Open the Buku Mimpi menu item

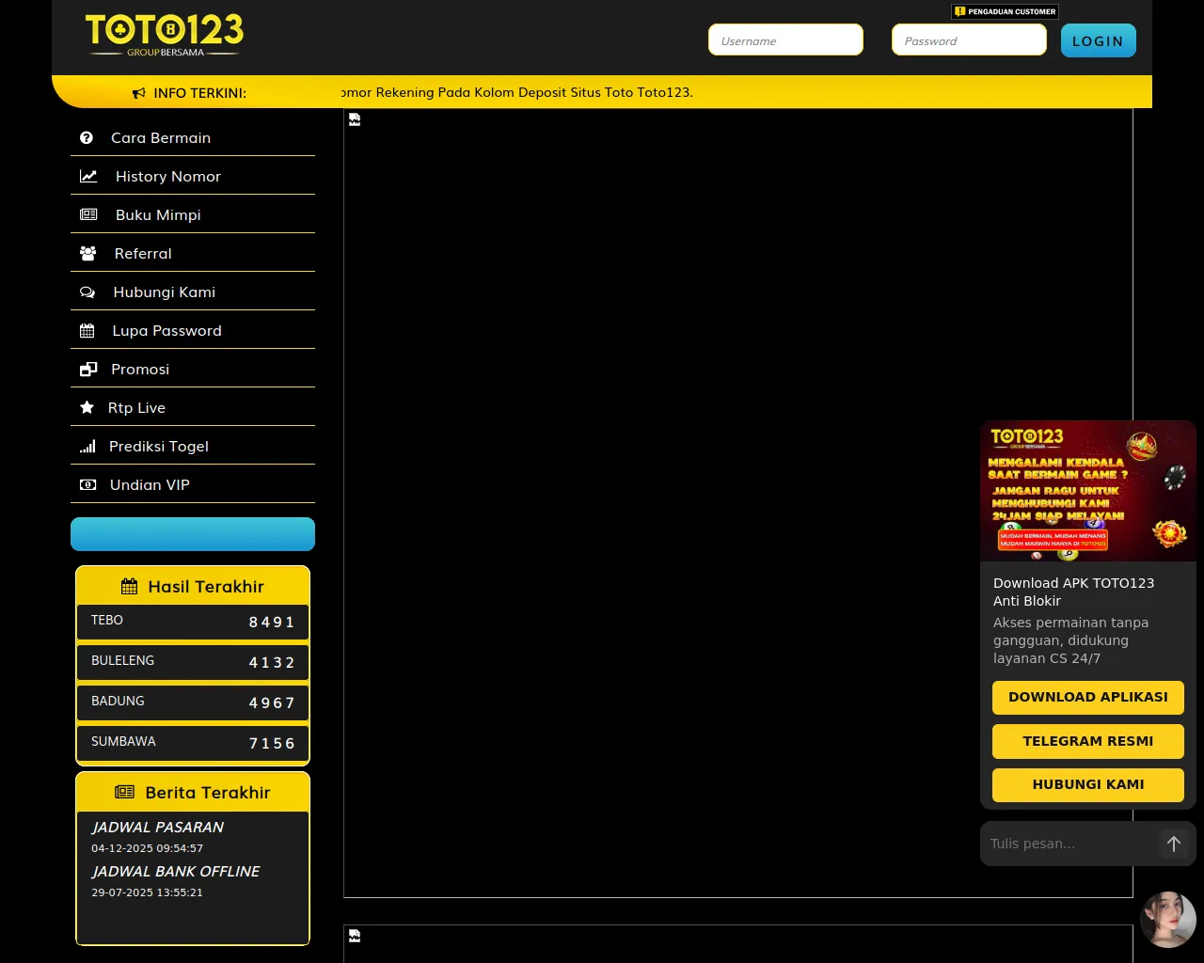pos(193,214)
